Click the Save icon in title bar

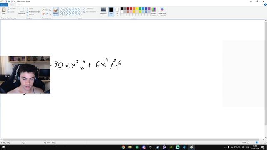(5, 2)
